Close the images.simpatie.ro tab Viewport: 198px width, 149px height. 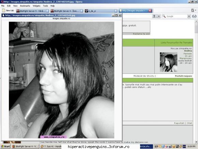pos(150,11)
